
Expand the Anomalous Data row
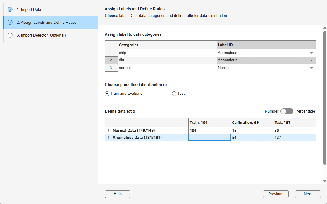[x=109, y=137]
